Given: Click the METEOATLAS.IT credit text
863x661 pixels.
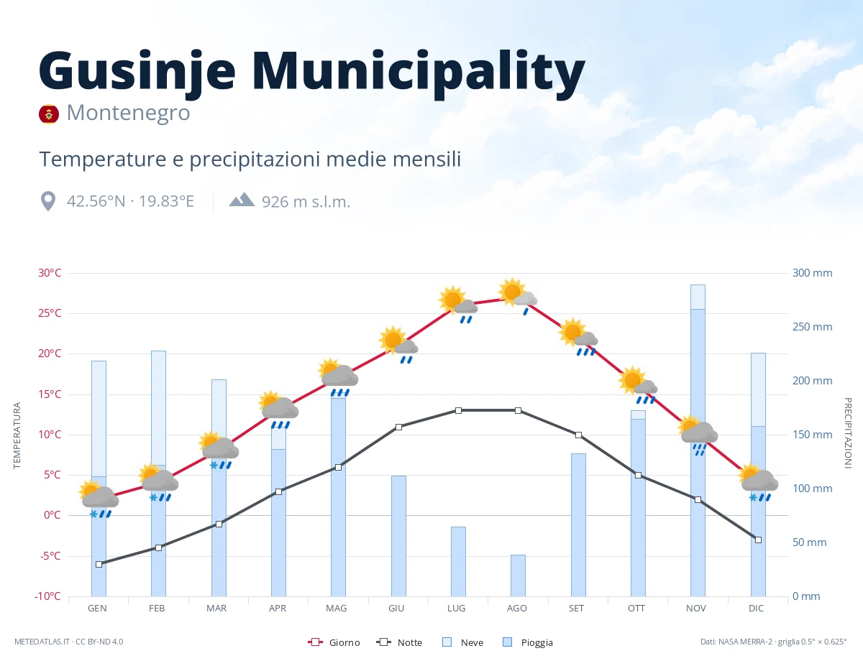Looking at the screenshot, I should [x=68, y=642].
